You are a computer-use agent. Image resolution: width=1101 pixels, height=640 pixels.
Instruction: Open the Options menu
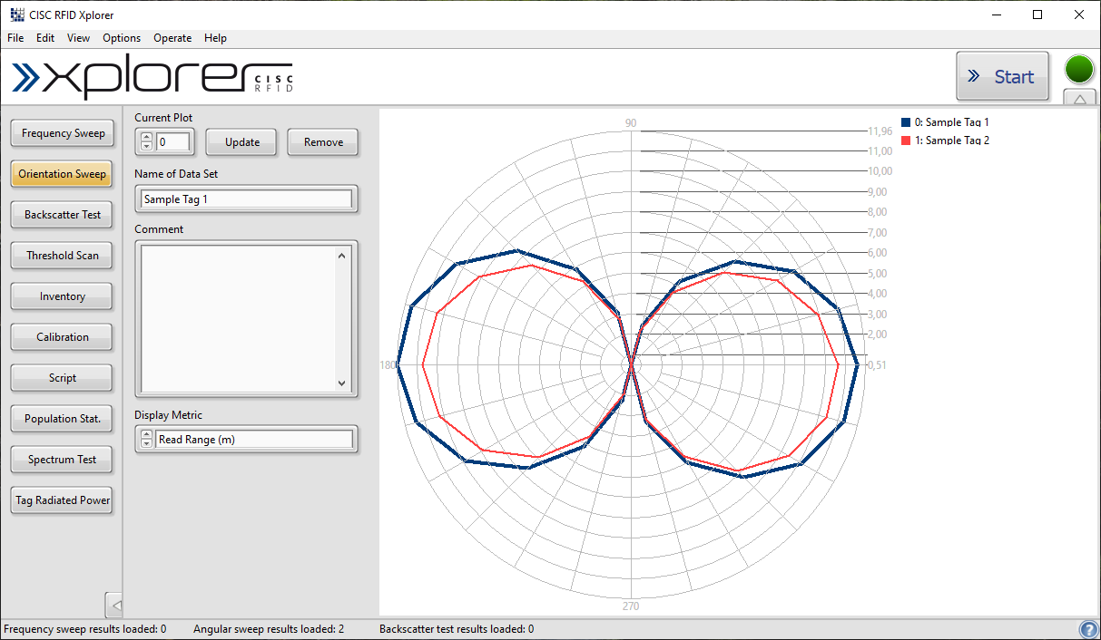click(122, 38)
